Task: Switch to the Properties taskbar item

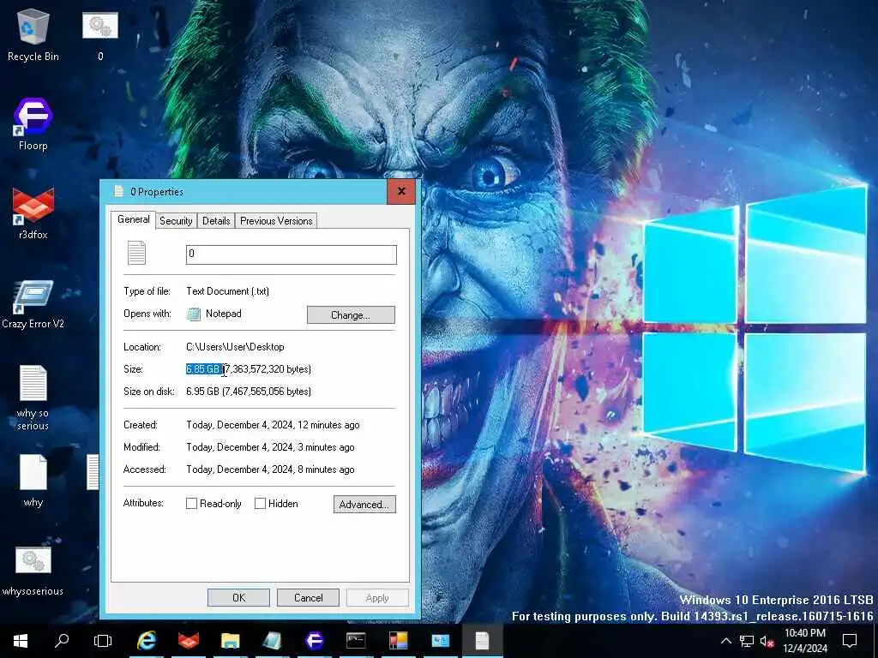Action: (x=482, y=641)
